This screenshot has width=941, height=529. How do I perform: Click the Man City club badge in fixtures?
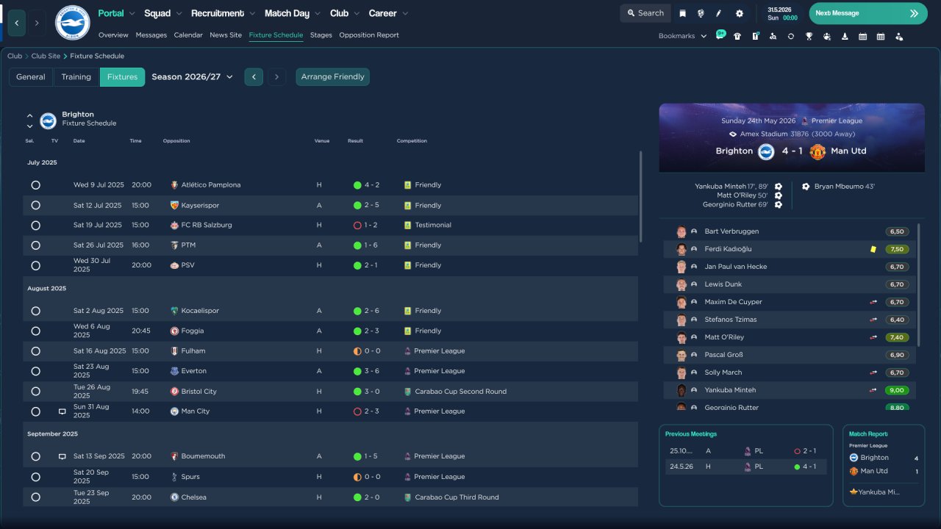click(174, 411)
